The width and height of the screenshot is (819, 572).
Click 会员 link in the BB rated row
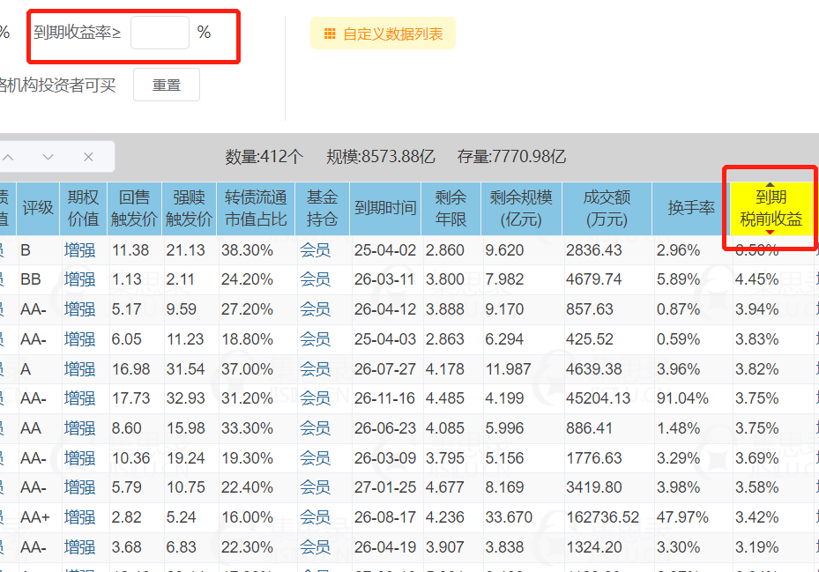(315, 279)
